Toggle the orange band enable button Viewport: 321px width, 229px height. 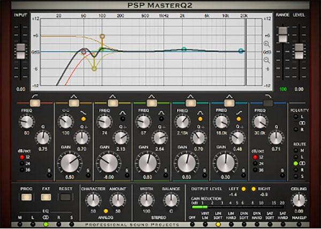coord(74,102)
